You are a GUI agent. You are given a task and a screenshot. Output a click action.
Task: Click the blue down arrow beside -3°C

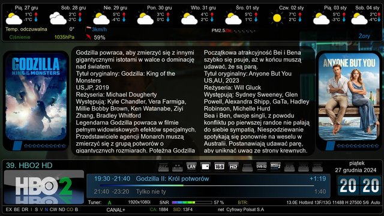tap(344, 20)
